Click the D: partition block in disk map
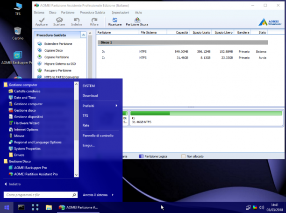286x213 pixels. [125, 118]
